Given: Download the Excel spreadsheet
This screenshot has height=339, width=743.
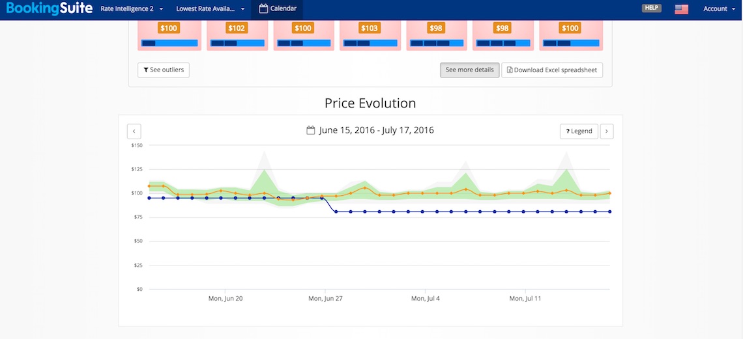Looking at the screenshot, I should click(552, 70).
